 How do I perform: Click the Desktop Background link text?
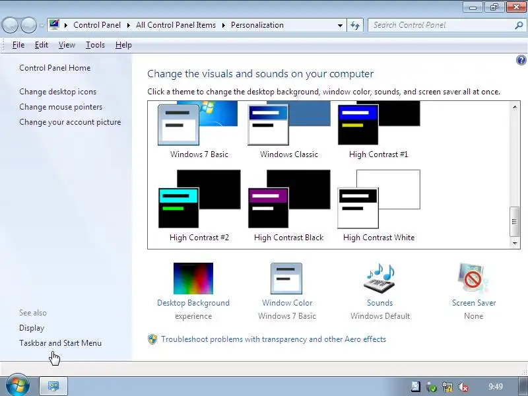(193, 303)
